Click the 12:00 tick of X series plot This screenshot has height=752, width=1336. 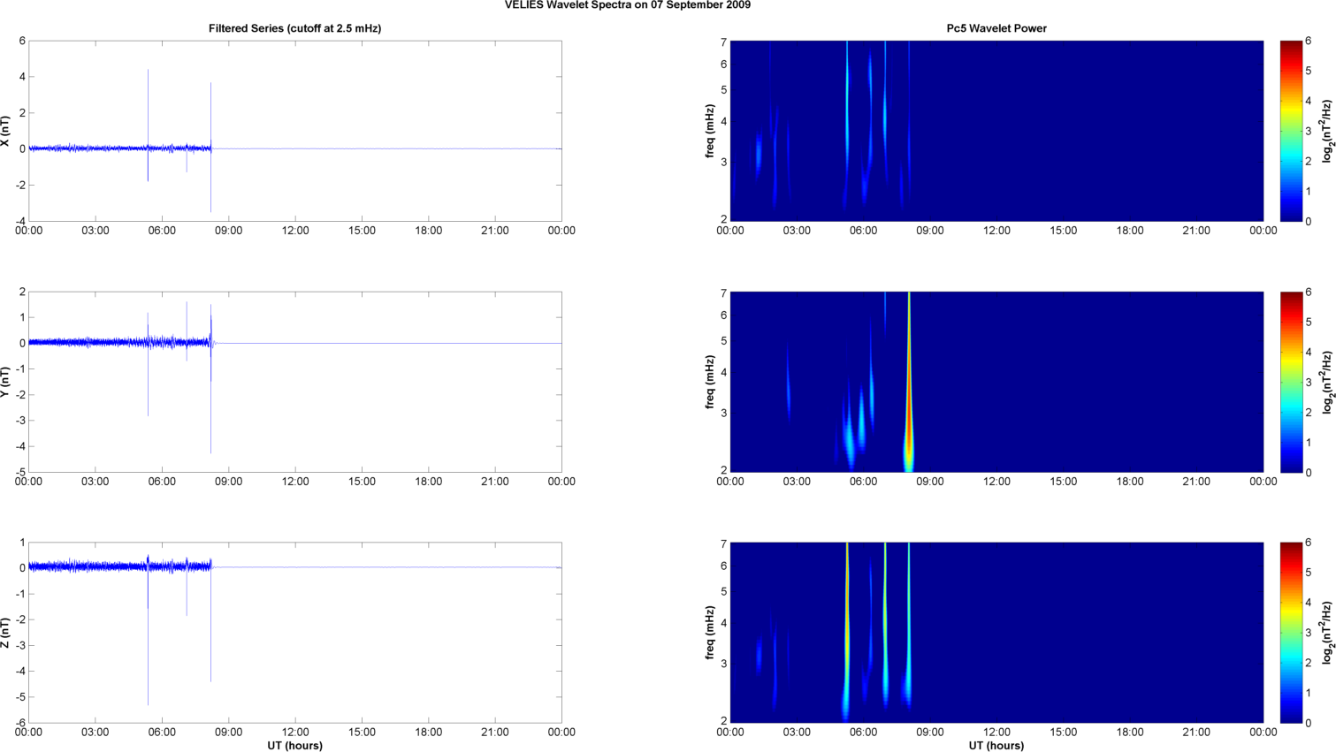coord(295,231)
